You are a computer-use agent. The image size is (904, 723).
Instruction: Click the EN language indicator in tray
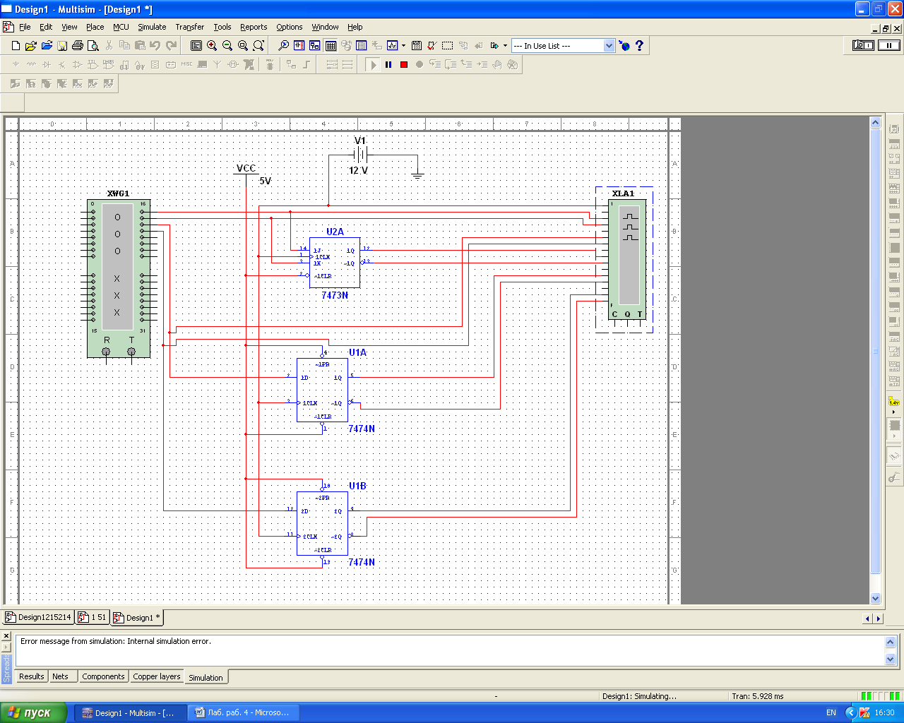pos(831,712)
